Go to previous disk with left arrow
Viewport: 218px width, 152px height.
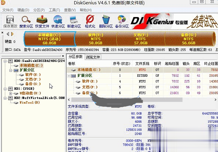point(8,34)
